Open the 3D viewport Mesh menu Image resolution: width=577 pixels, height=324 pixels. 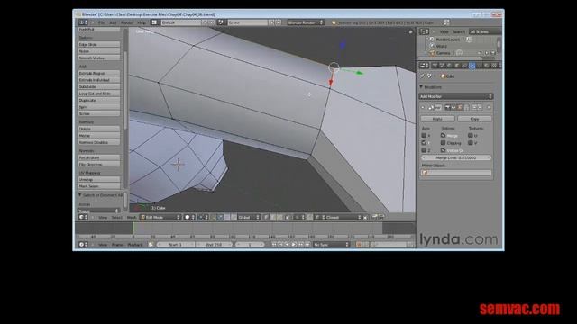point(132,218)
